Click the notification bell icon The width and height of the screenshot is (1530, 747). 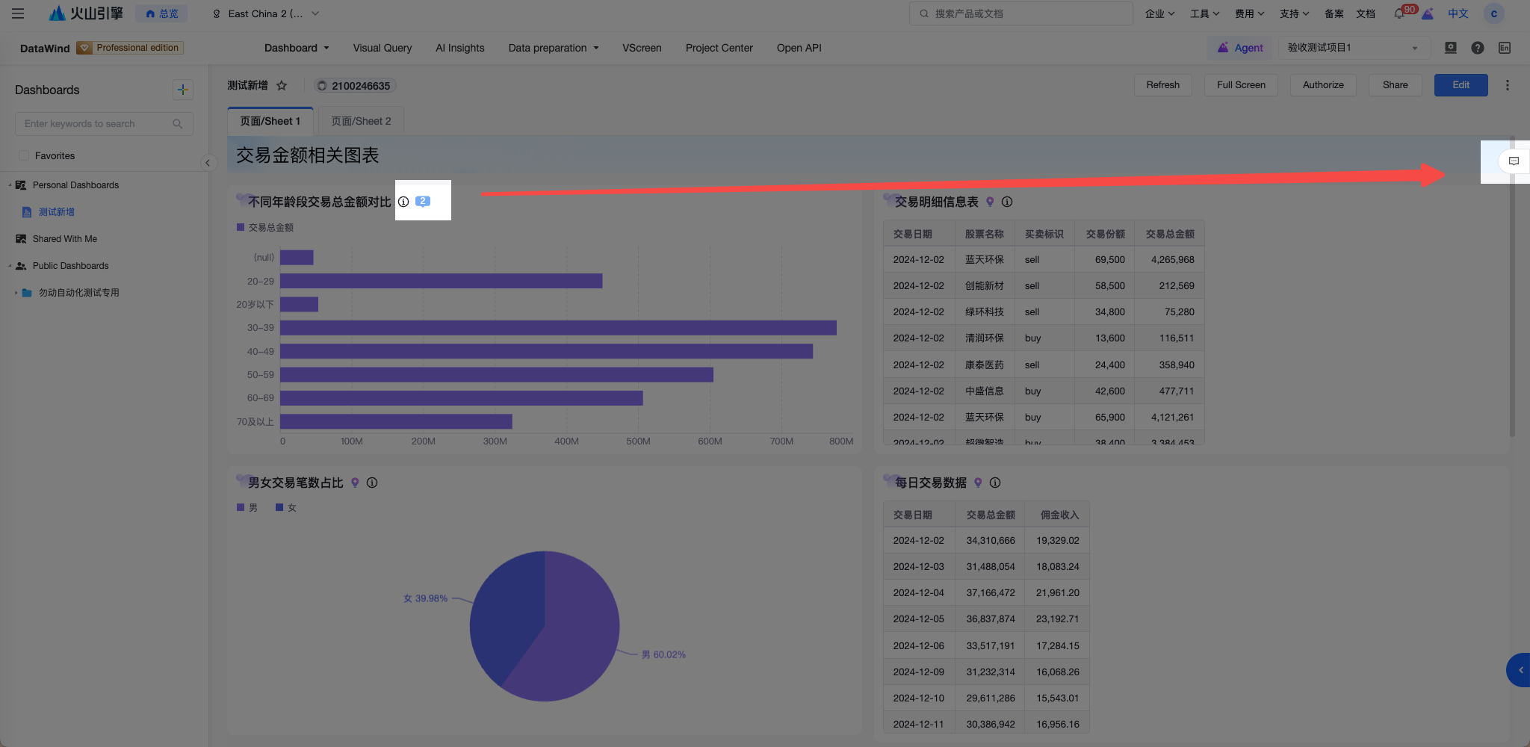(x=1399, y=13)
